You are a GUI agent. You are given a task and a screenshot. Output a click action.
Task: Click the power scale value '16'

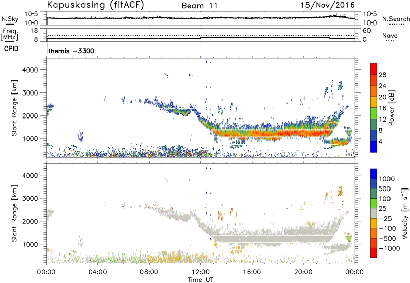(382, 108)
